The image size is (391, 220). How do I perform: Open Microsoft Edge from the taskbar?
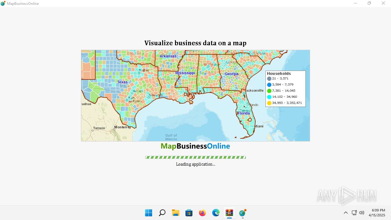(216, 213)
